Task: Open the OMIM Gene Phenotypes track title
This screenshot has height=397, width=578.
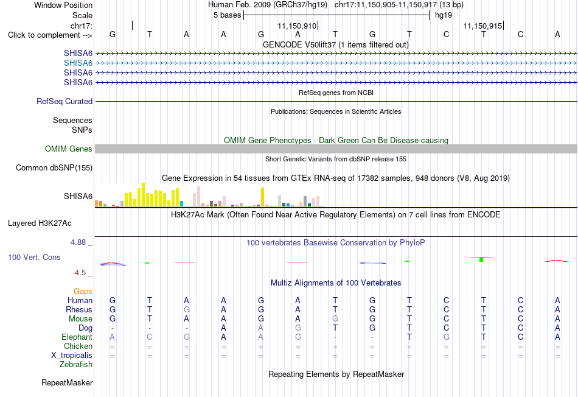Action: (336, 140)
